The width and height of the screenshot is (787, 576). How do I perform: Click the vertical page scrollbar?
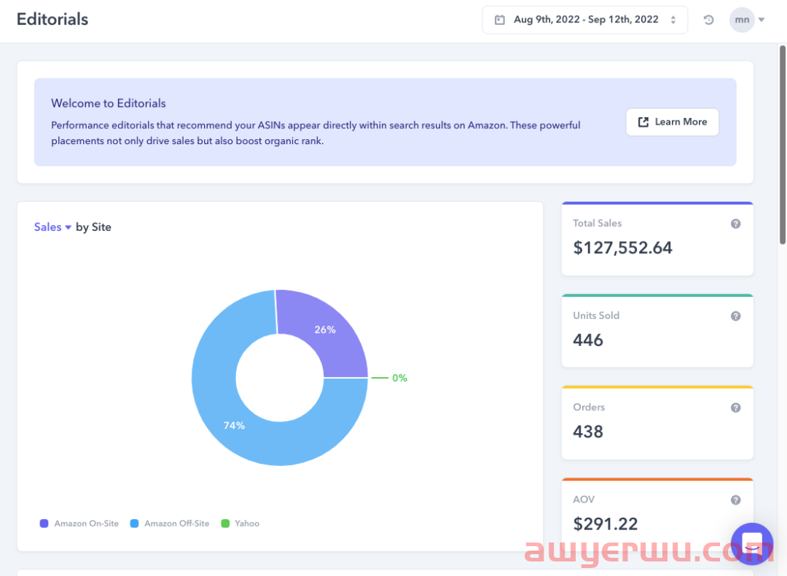tap(783, 146)
